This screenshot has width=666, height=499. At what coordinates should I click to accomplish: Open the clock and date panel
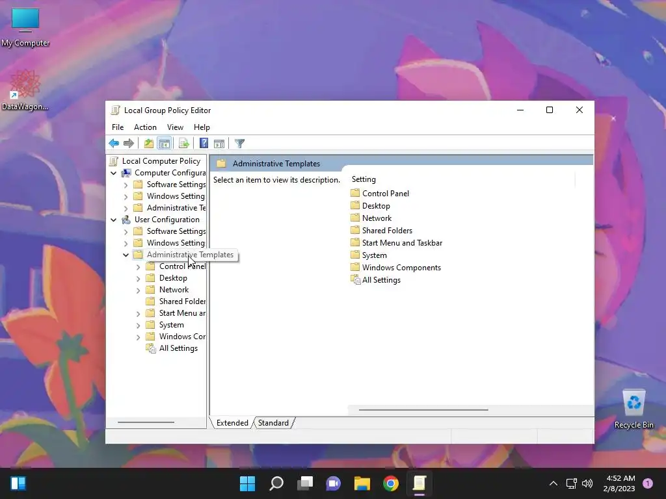[620, 483]
